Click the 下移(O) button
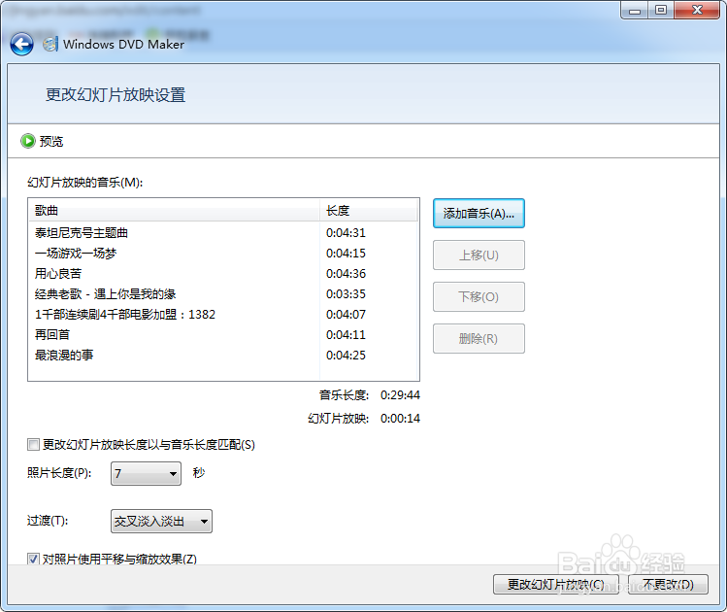Image resolution: width=727 pixels, height=612 pixels. (479, 297)
